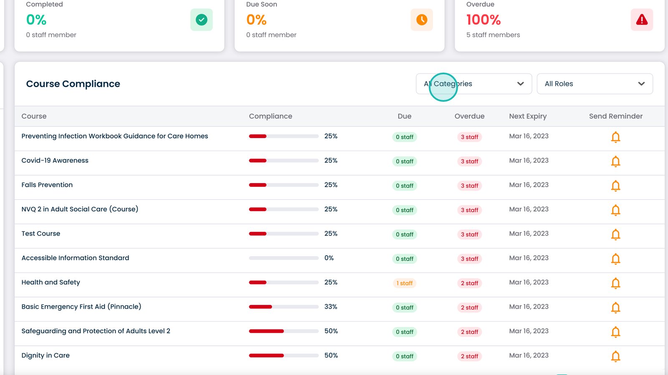Viewport: 668px width, 375px height.
Task: Click the orange Due Soon clock icon
Action: click(421, 20)
